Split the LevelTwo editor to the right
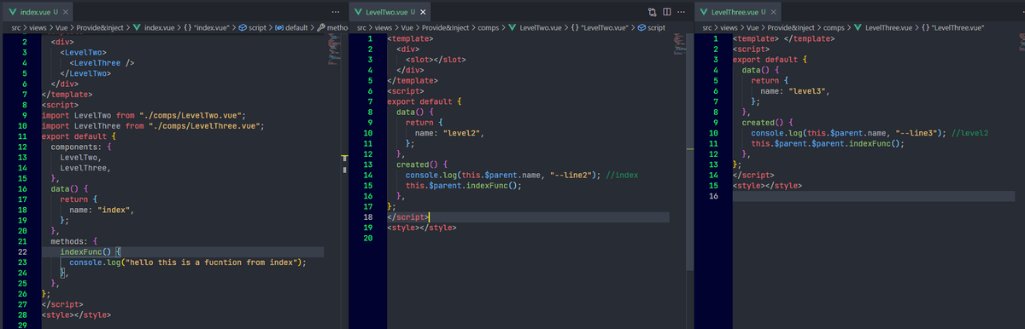This screenshot has height=329, width=1025. click(x=667, y=12)
